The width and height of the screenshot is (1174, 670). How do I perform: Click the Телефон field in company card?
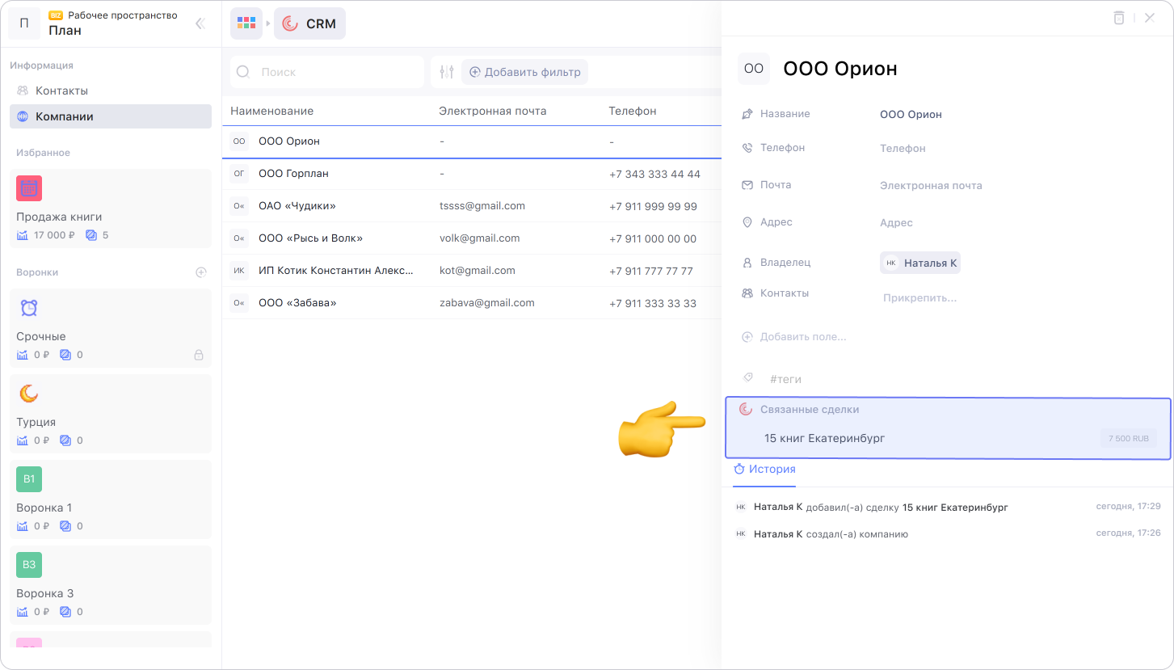[x=903, y=149]
